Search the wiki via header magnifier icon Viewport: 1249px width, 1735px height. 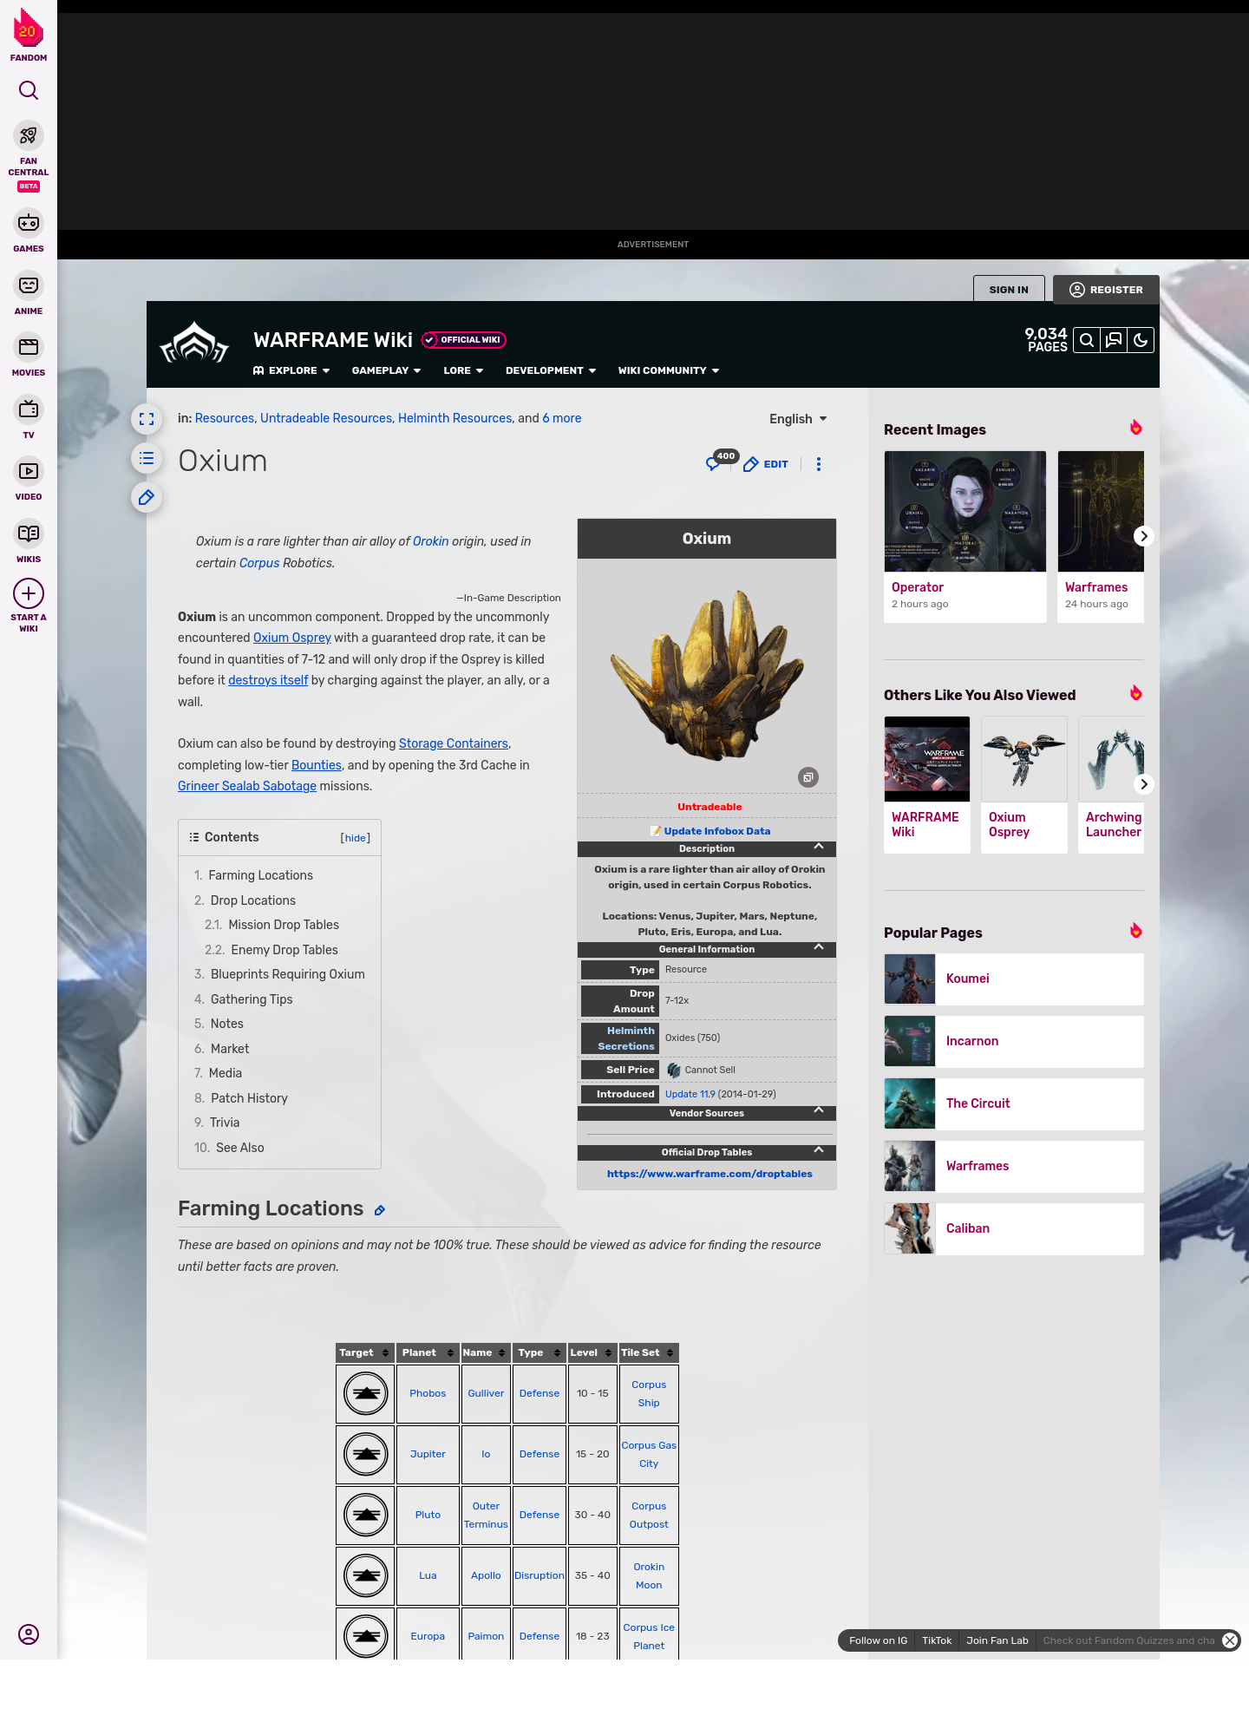click(1087, 340)
